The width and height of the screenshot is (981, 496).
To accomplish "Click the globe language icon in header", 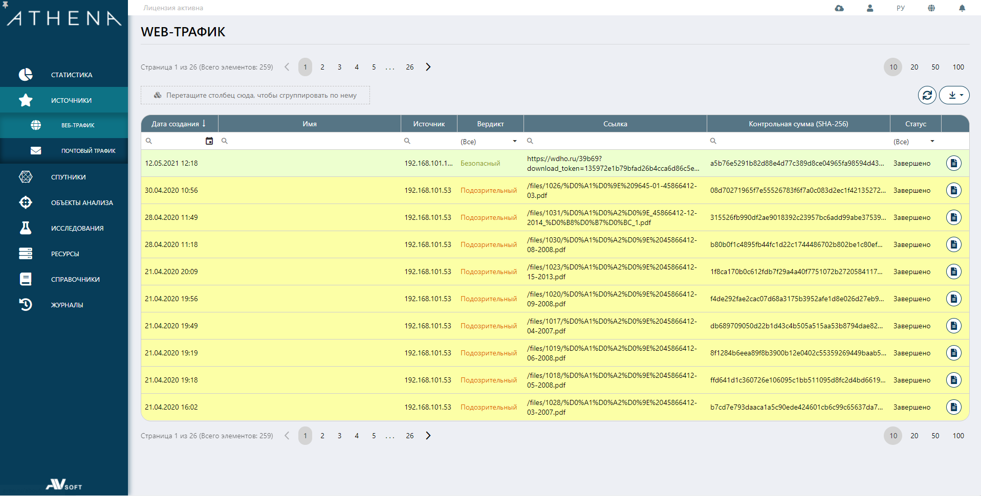I will click(931, 8).
